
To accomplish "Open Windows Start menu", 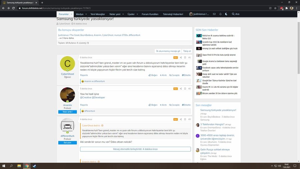I will (x=4, y=166).
